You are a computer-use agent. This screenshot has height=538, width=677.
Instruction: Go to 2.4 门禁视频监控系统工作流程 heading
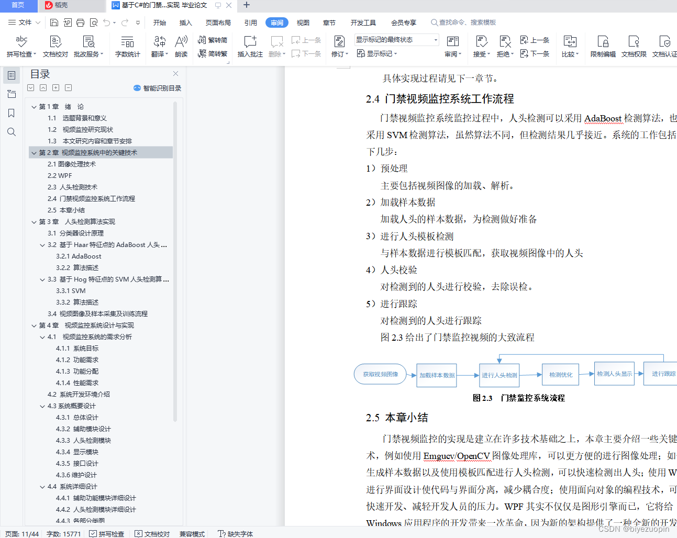[x=91, y=199]
